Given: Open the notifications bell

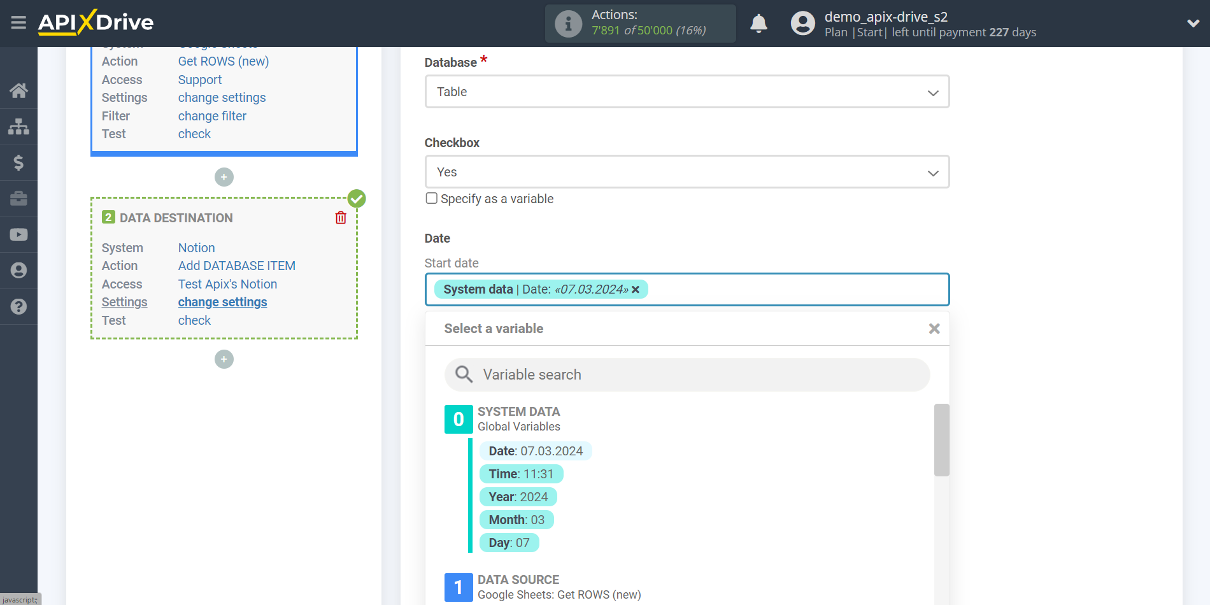Looking at the screenshot, I should coord(758,24).
